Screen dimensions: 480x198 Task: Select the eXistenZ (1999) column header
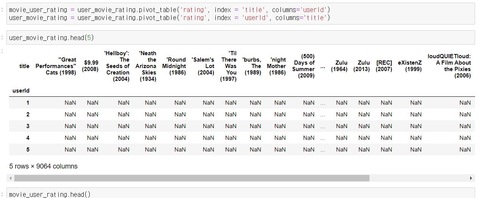pos(410,66)
